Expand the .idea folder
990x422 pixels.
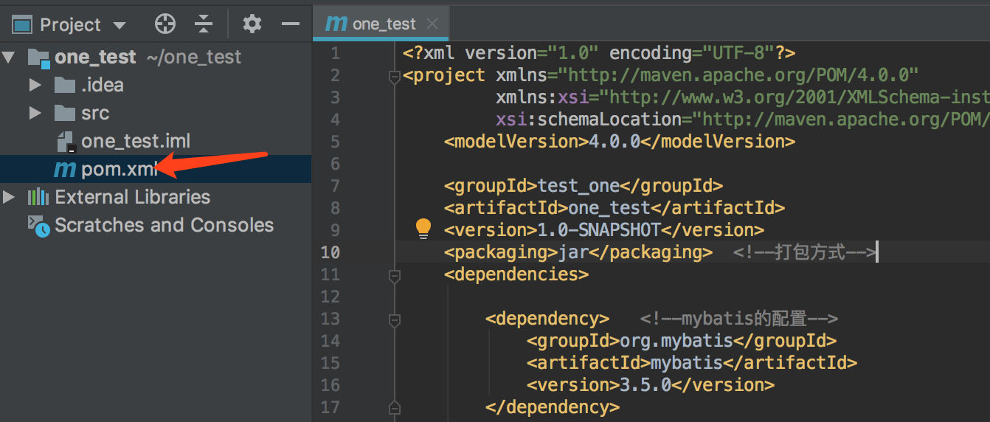[35, 85]
